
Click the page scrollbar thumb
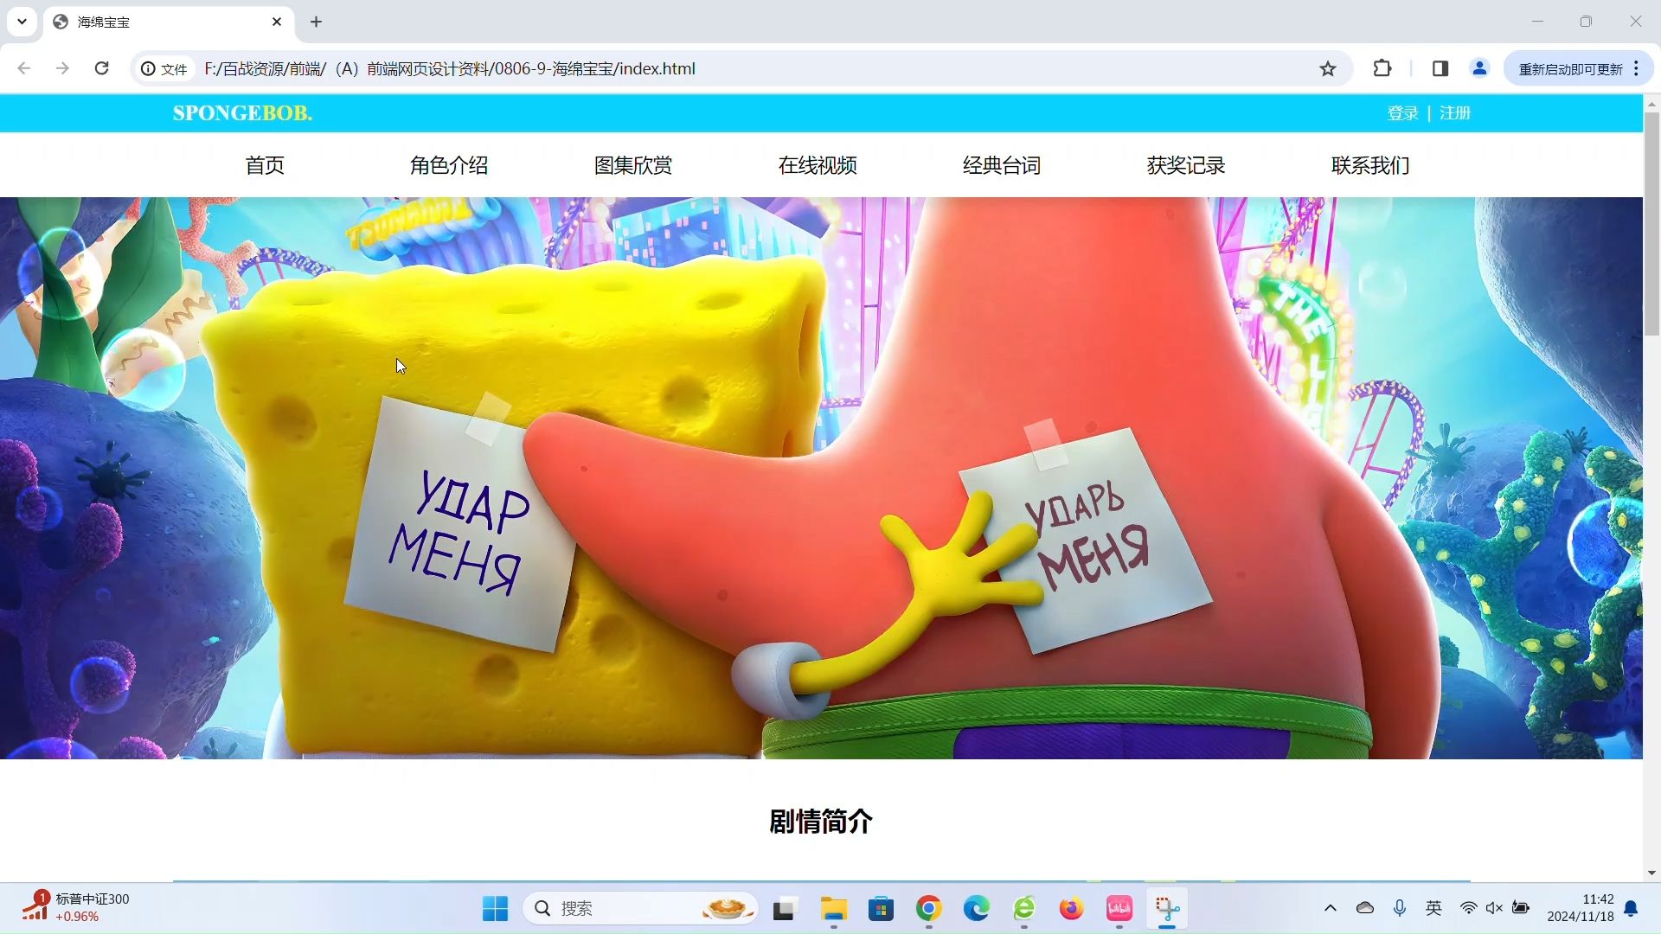[1651, 223]
